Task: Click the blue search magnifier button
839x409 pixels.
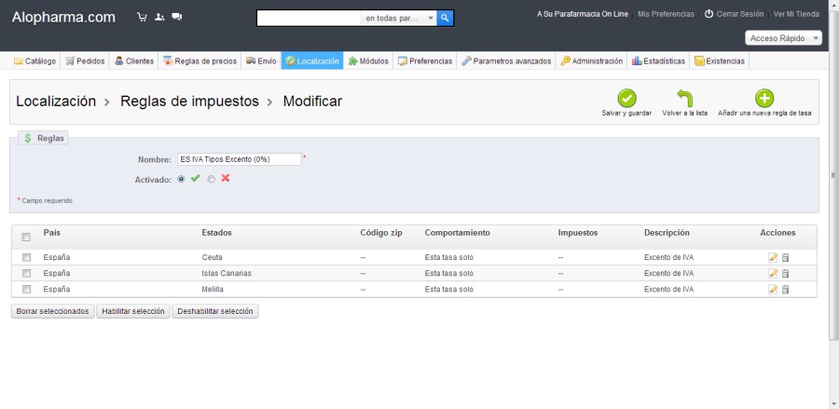Action: (x=446, y=19)
